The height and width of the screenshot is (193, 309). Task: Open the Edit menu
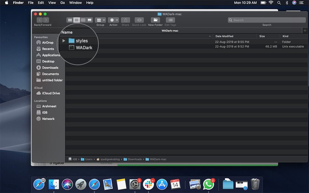pyautogui.click(x=41, y=2)
